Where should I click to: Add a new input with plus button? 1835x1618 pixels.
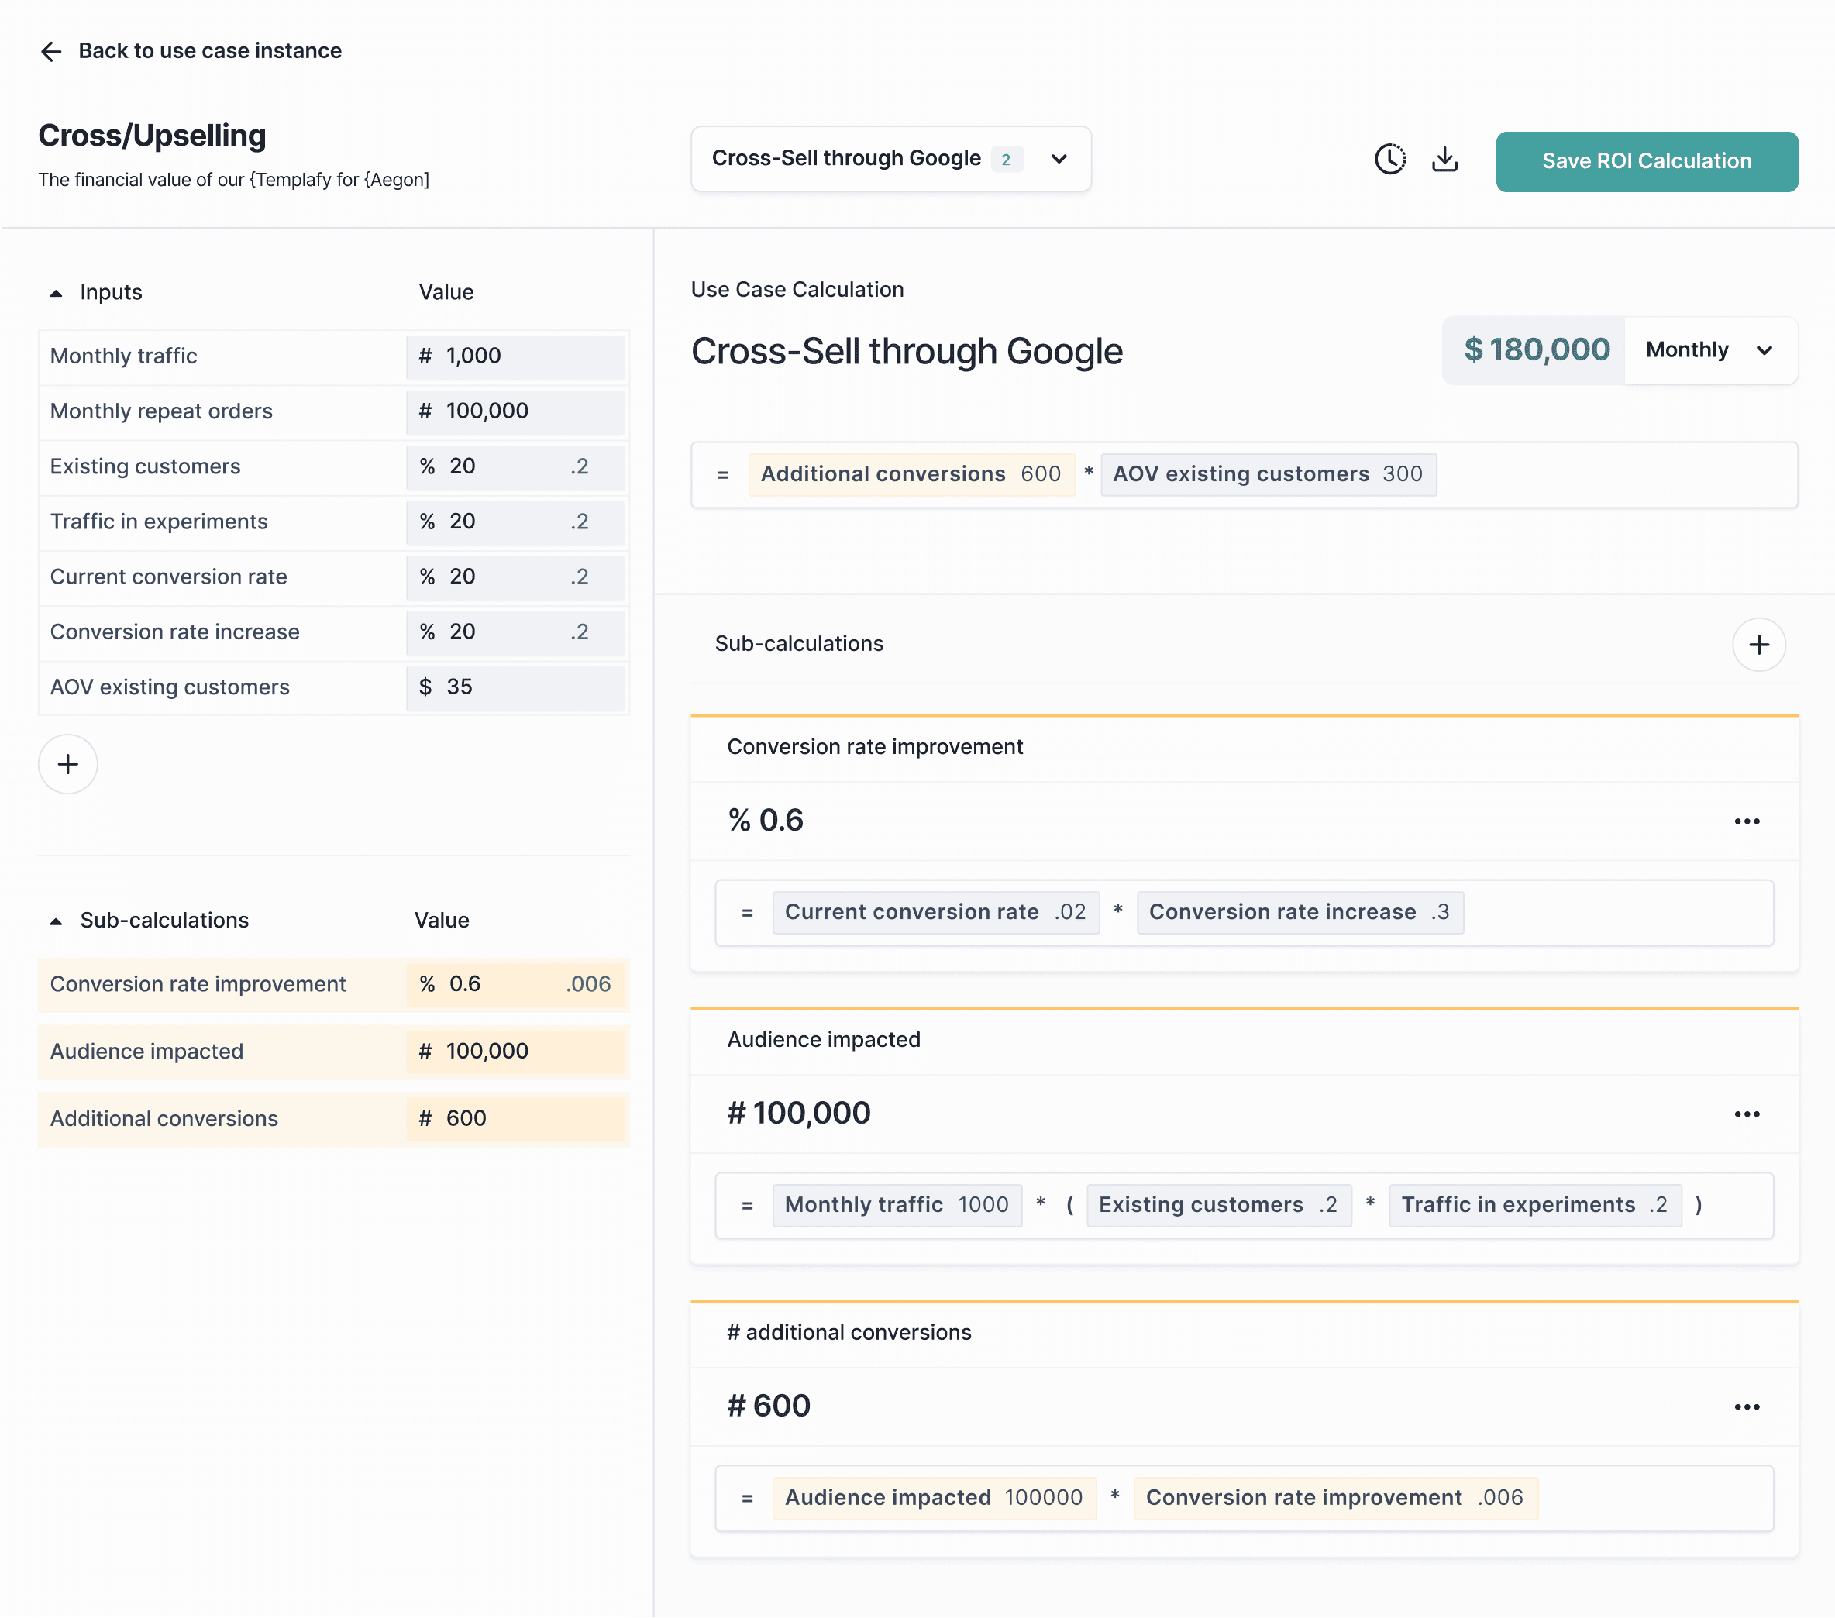67,764
